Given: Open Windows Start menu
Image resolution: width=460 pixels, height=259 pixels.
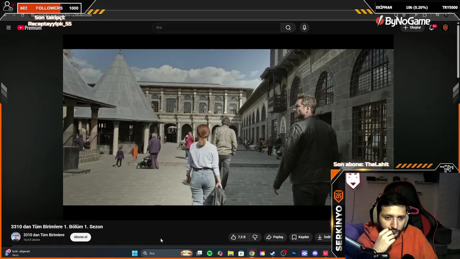Looking at the screenshot, I should coord(135,253).
